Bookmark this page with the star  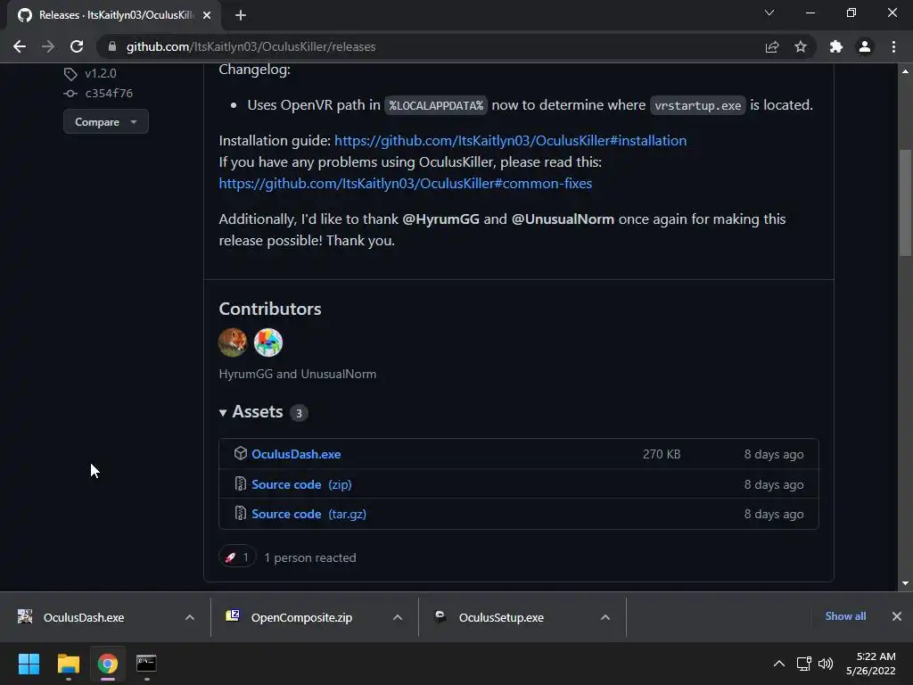click(801, 46)
